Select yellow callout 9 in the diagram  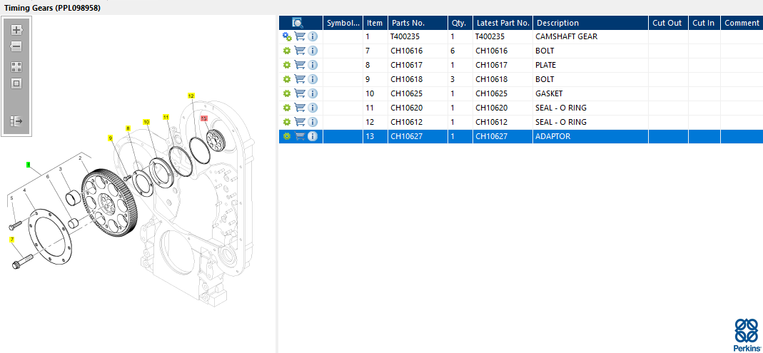[x=111, y=138]
